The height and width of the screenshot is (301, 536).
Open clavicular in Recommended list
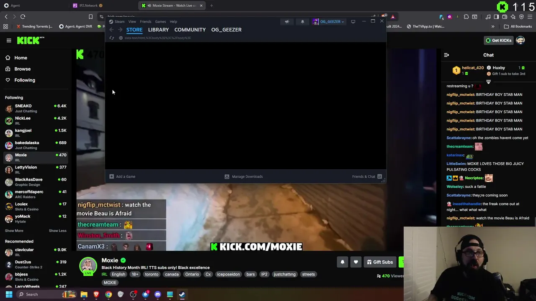tap(36, 252)
